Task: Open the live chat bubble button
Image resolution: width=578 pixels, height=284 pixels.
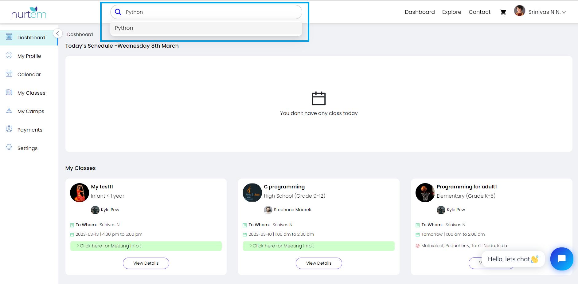Action: tap(561, 259)
